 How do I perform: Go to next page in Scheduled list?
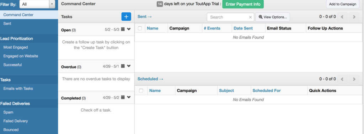[x=354, y=79]
